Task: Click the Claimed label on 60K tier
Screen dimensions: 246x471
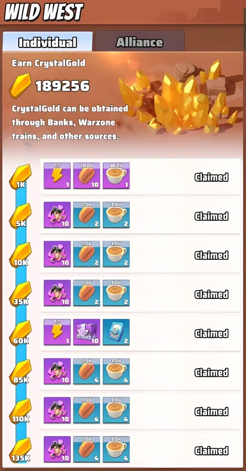Action: pyautogui.click(x=212, y=333)
